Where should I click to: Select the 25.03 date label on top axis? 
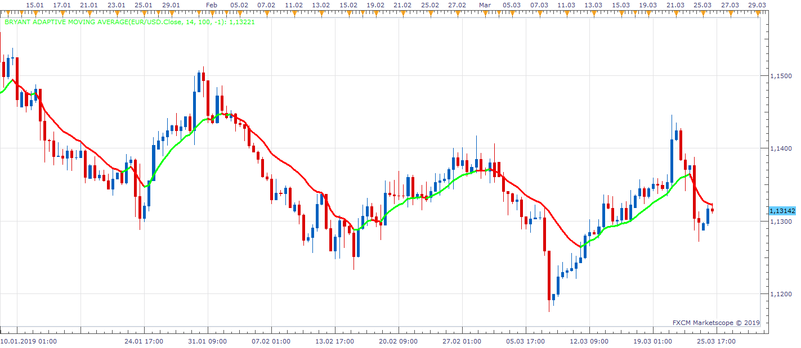click(x=702, y=4)
